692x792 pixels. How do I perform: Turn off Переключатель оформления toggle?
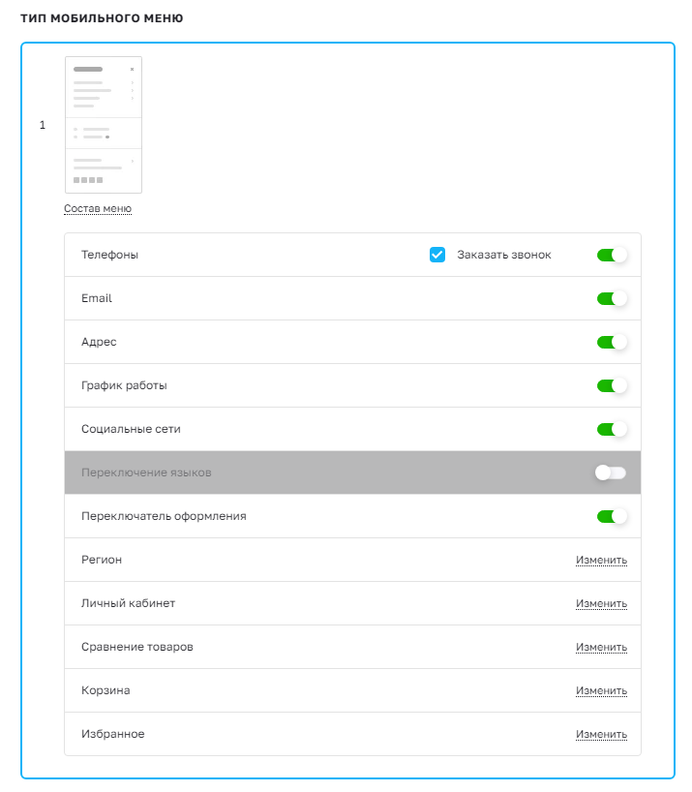pos(612,516)
